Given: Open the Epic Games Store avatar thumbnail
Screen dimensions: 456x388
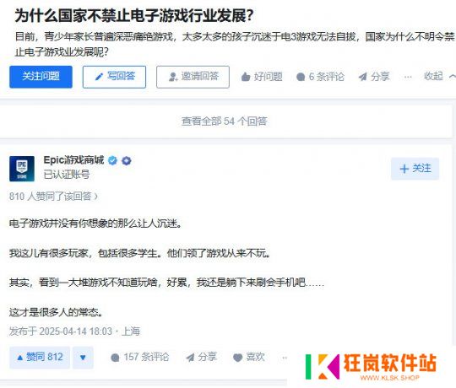Looking at the screenshot, I should coord(22,169).
